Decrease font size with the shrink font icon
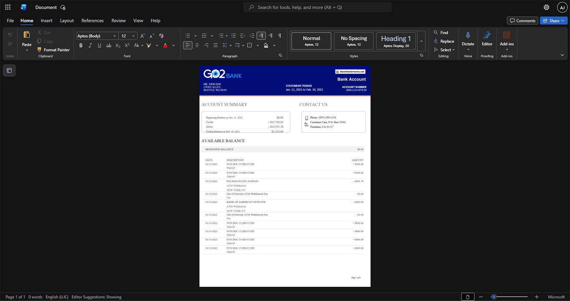This screenshot has width=570, height=301. tap(152, 36)
